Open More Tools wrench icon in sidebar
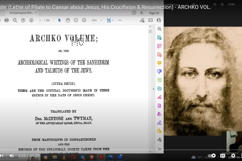The width and height of the screenshot is (242, 161). pyautogui.click(x=159, y=140)
